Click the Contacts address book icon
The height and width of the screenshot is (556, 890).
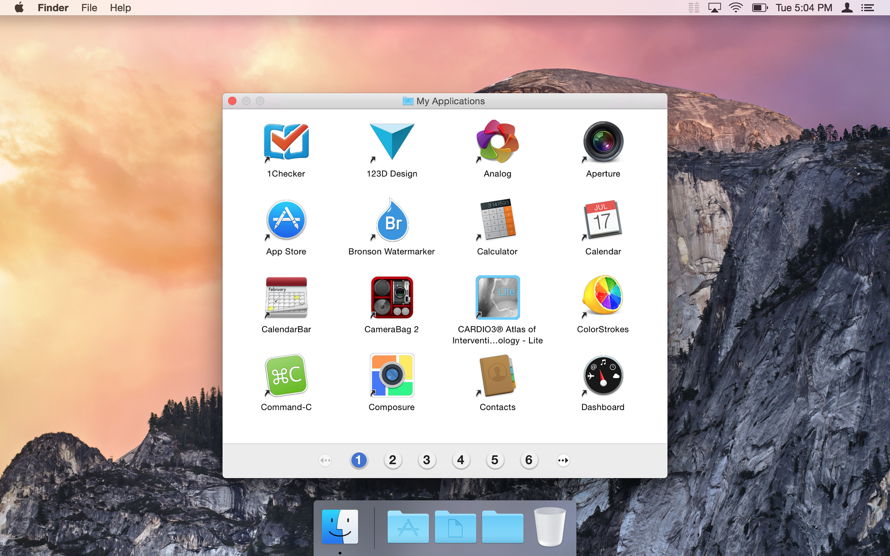[x=497, y=375]
